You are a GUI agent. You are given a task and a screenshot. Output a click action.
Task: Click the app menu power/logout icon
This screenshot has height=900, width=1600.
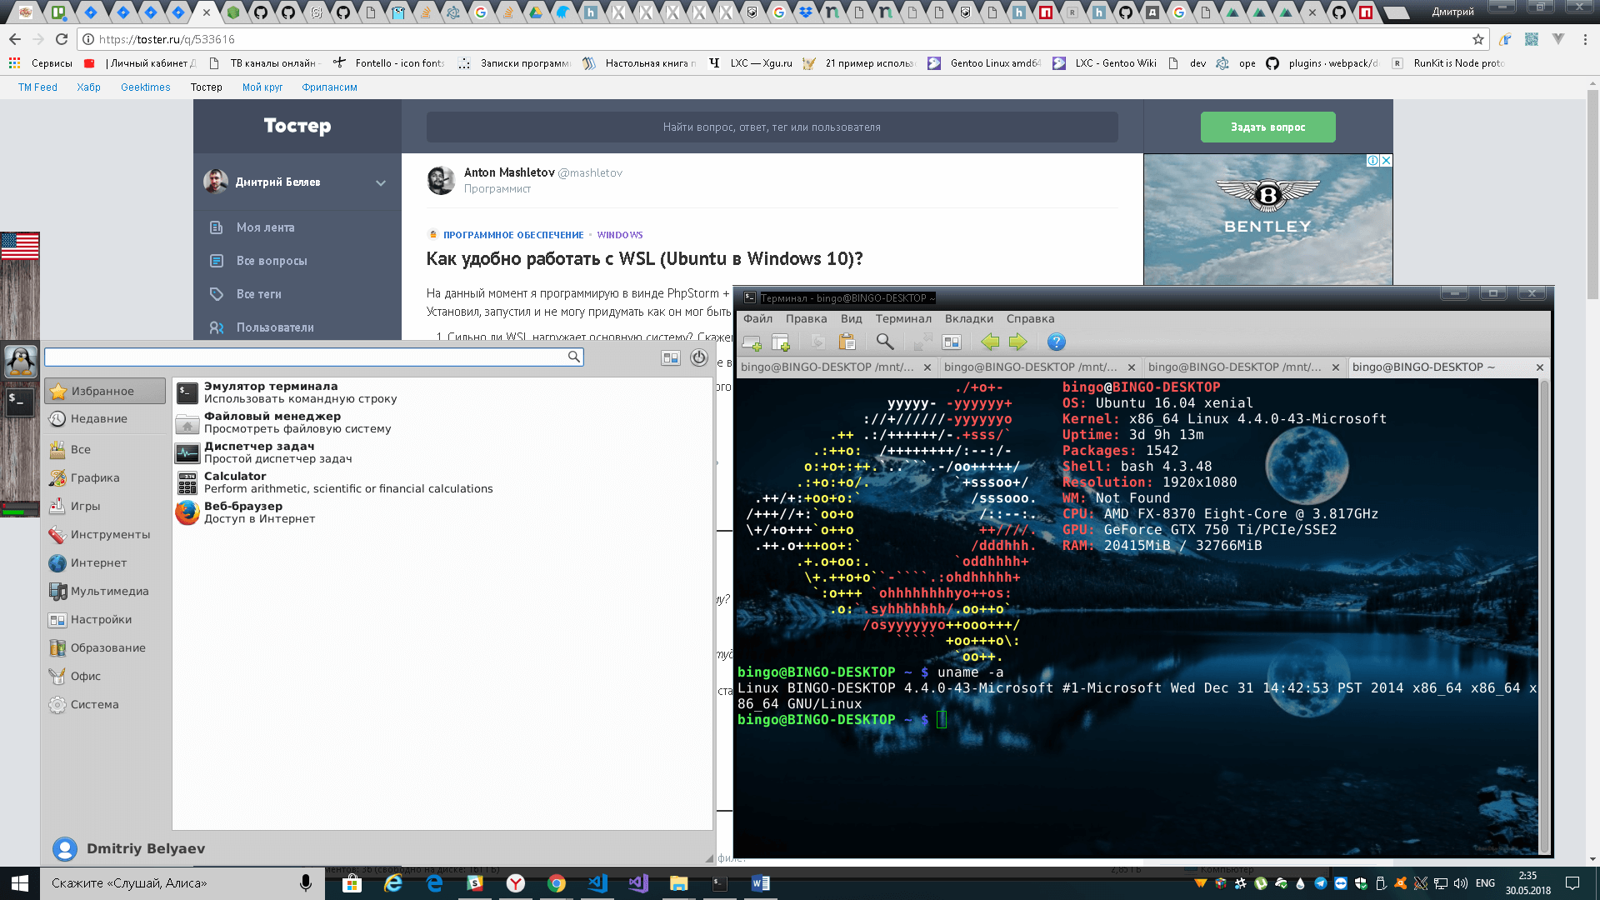coord(699,357)
